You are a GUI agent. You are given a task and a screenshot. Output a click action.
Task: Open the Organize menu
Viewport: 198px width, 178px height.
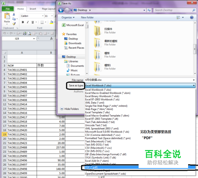click(68, 17)
